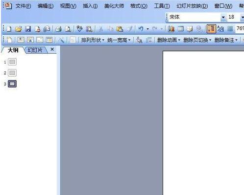
Task: Click the grayed document page icon
Action: coord(73,40)
